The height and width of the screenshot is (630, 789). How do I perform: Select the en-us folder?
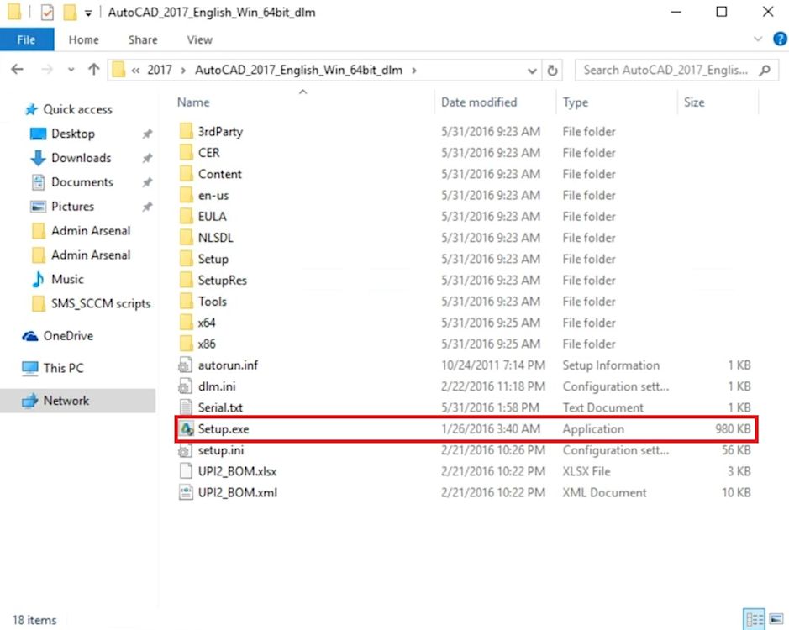point(213,195)
